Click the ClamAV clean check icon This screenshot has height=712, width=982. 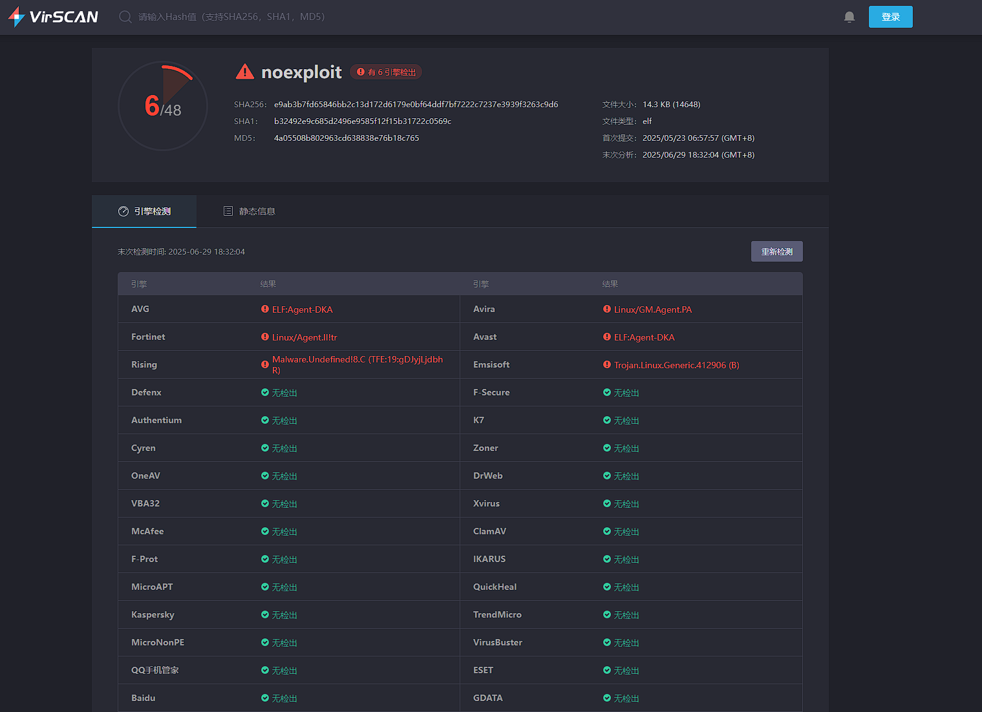pyautogui.click(x=607, y=532)
